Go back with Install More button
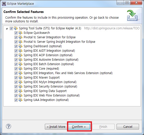The width and height of the screenshot is (144, 135). 56,127
